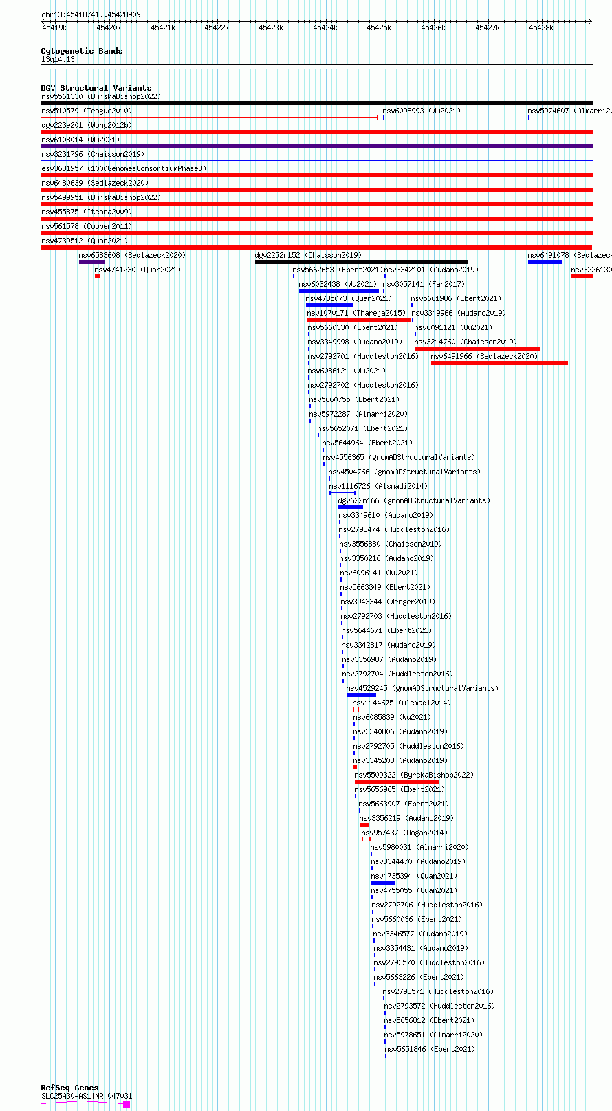
Task: Click nsv5651846 (Ebert2021) label
Action: [x=430, y=1049]
